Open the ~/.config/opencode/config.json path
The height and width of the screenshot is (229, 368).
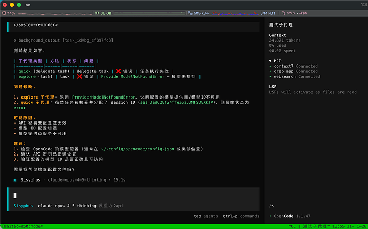pyautogui.click(x=138, y=149)
